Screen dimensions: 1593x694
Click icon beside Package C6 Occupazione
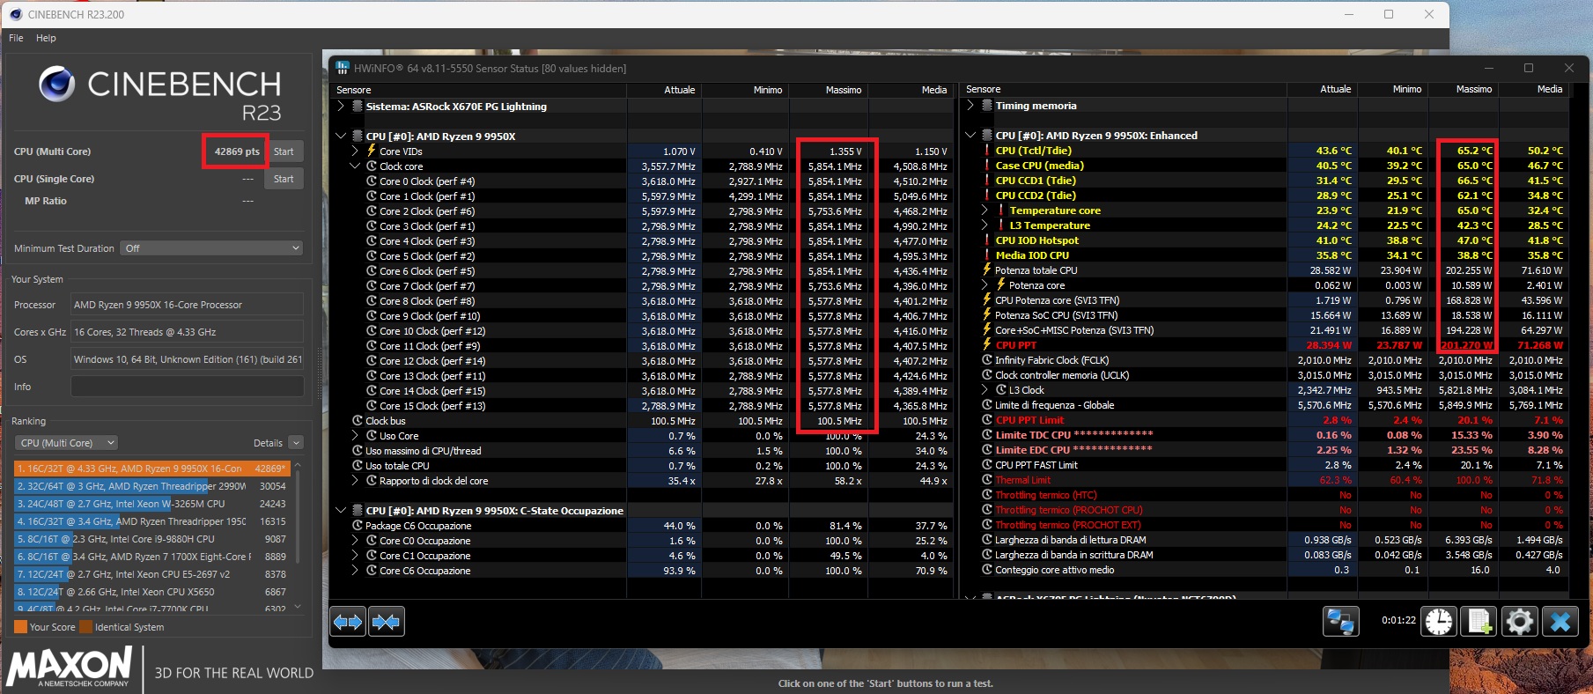click(358, 525)
